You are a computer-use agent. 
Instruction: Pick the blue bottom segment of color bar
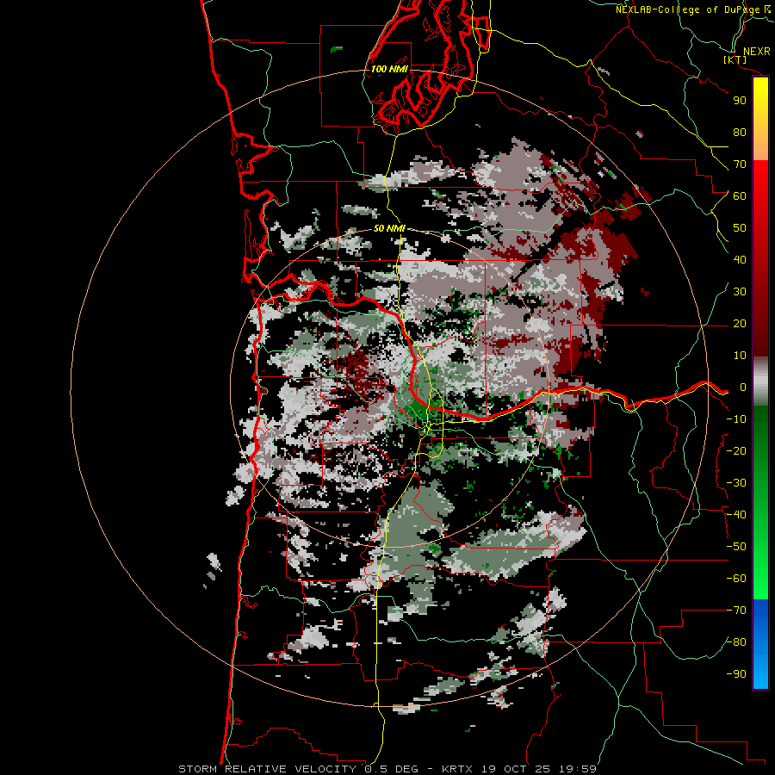760,644
